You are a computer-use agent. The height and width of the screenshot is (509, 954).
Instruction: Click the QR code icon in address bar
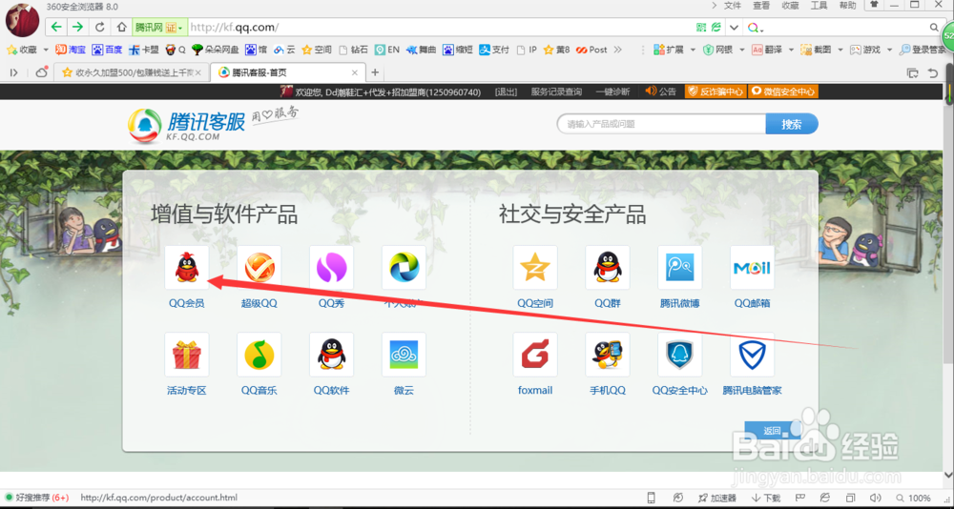coord(701,28)
